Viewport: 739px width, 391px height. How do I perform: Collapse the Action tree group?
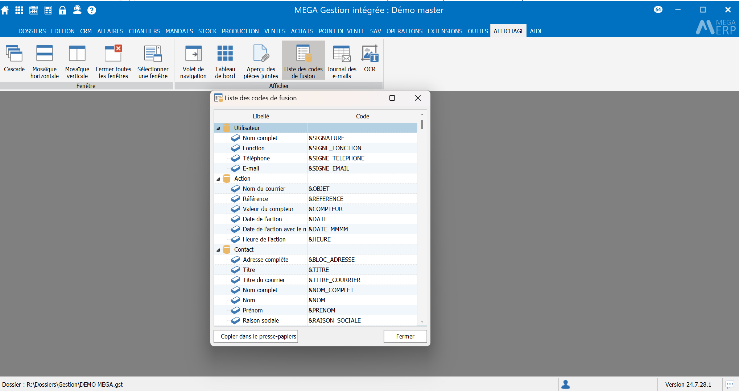coord(218,179)
